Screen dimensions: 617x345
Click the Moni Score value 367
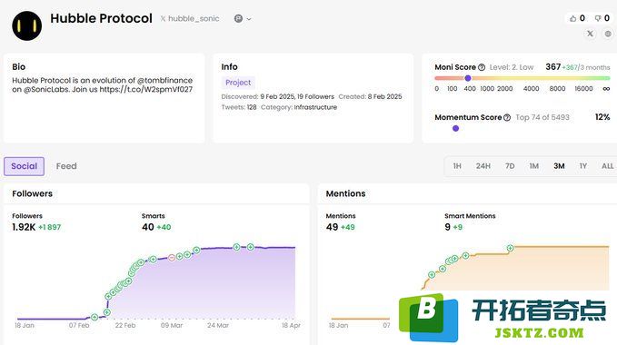552,67
